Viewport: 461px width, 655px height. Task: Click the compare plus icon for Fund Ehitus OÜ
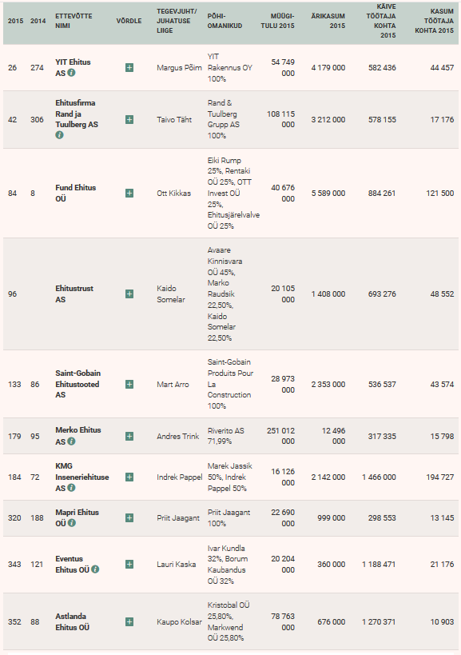(129, 193)
